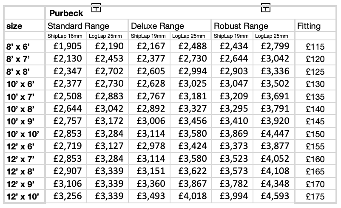Click the ShipLap 16mm subheader
The width and height of the screenshot is (341, 208).
point(65,36)
